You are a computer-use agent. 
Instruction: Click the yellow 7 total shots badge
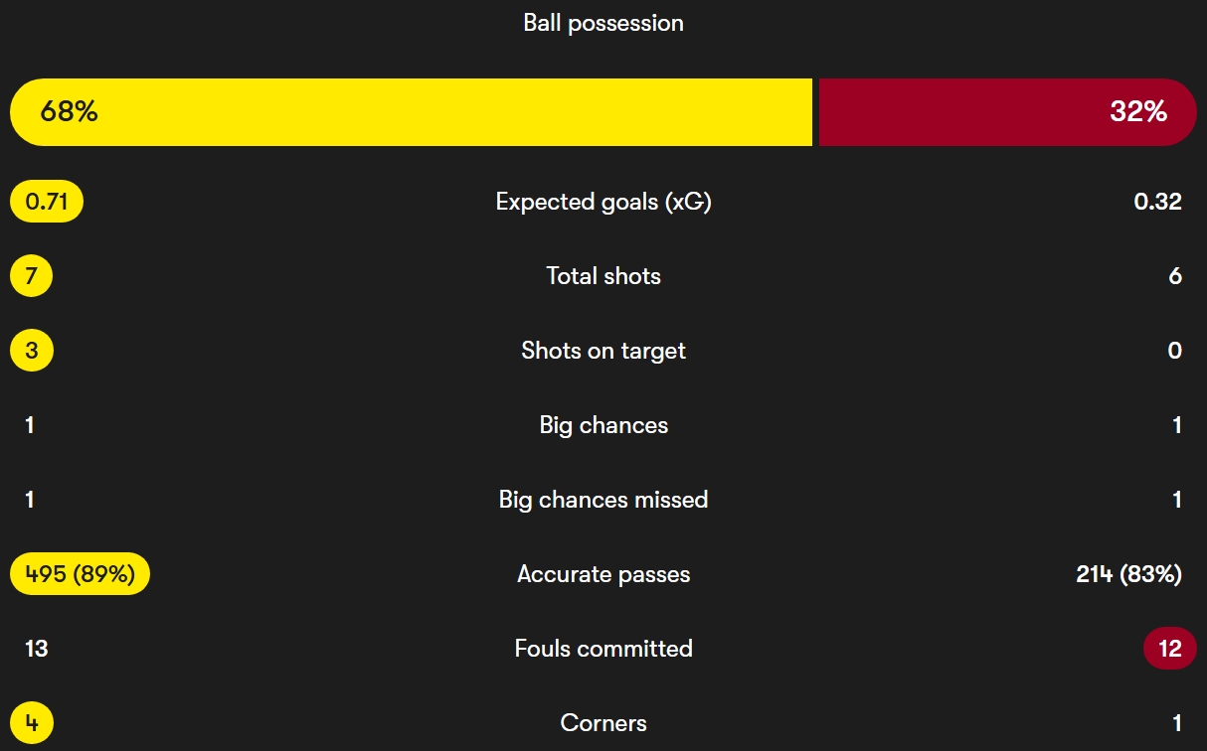[x=31, y=276]
